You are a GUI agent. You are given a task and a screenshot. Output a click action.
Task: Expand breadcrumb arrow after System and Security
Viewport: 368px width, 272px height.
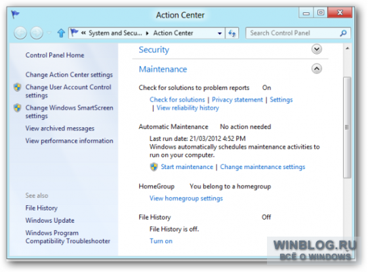click(x=148, y=33)
